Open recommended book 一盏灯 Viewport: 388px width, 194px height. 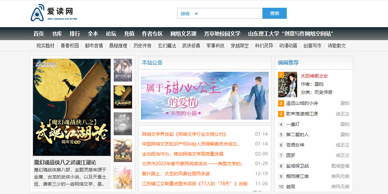(293, 124)
